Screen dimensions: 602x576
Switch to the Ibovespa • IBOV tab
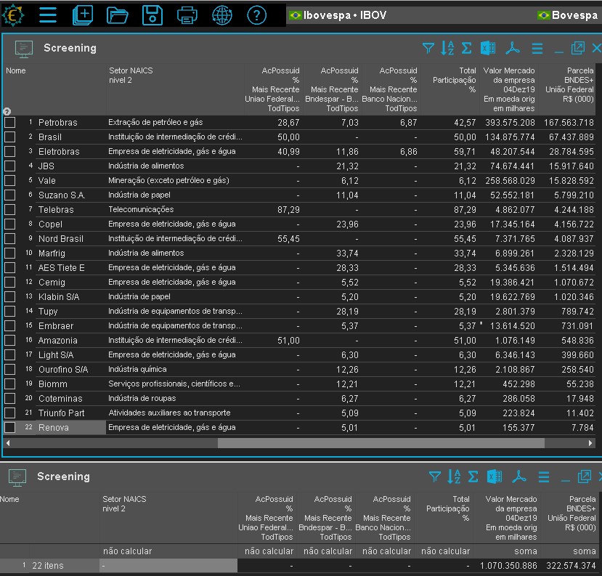pyautogui.click(x=338, y=15)
